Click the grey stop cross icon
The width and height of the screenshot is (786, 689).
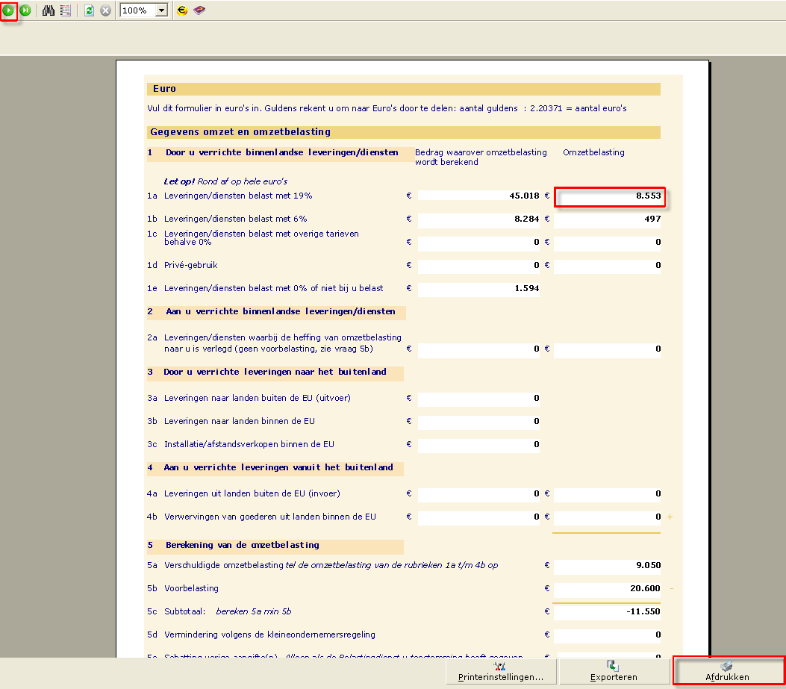(x=105, y=10)
